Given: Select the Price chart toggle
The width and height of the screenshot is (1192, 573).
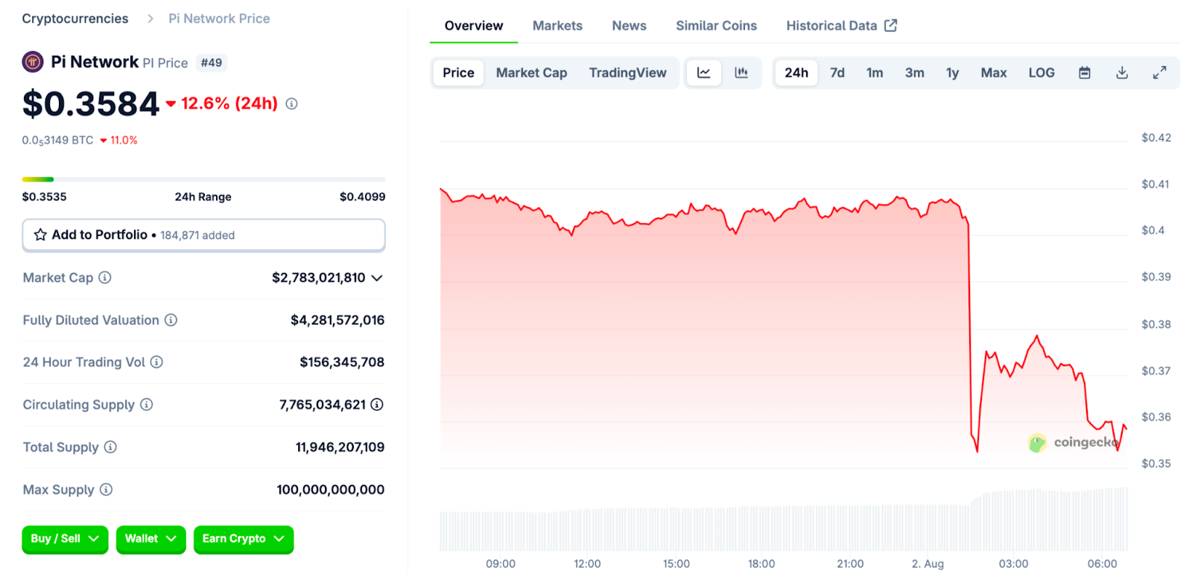Looking at the screenshot, I should pyautogui.click(x=458, y=73).
